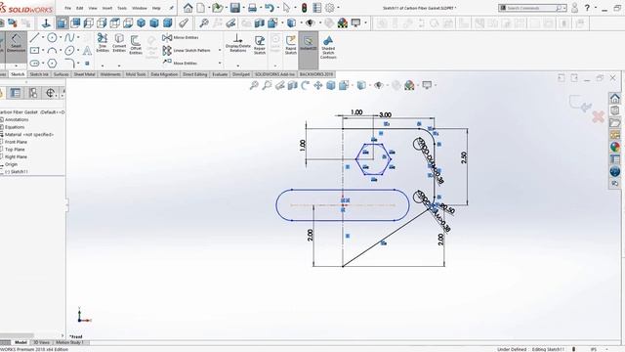Select the sketch Text tool
The height and width of the screenshot is (352, 625).
[87, 50]
